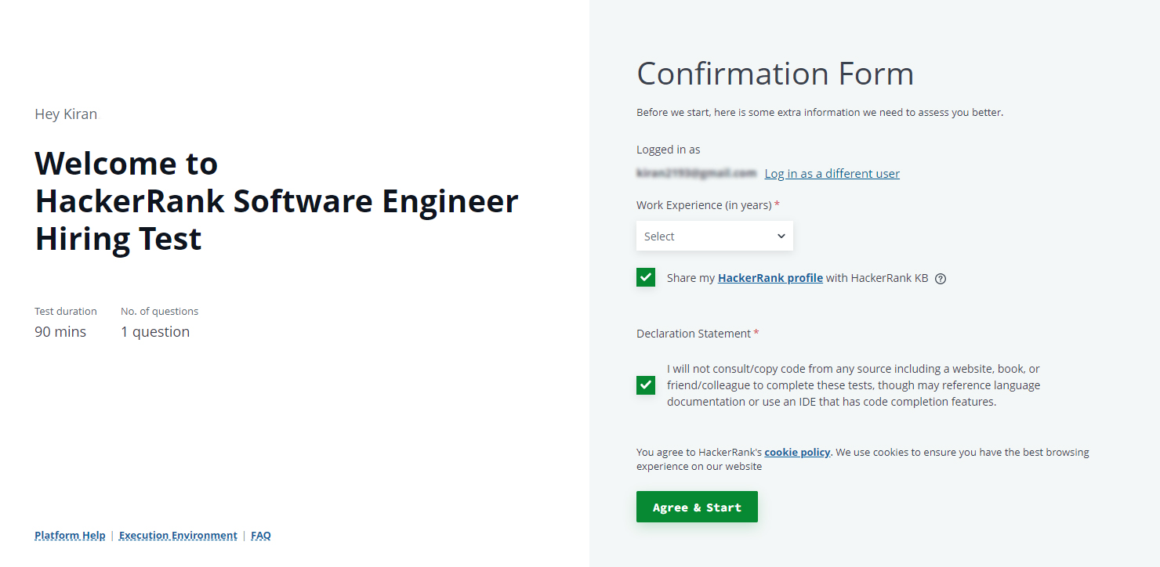Click the Logged in as label

pos(669,150)
